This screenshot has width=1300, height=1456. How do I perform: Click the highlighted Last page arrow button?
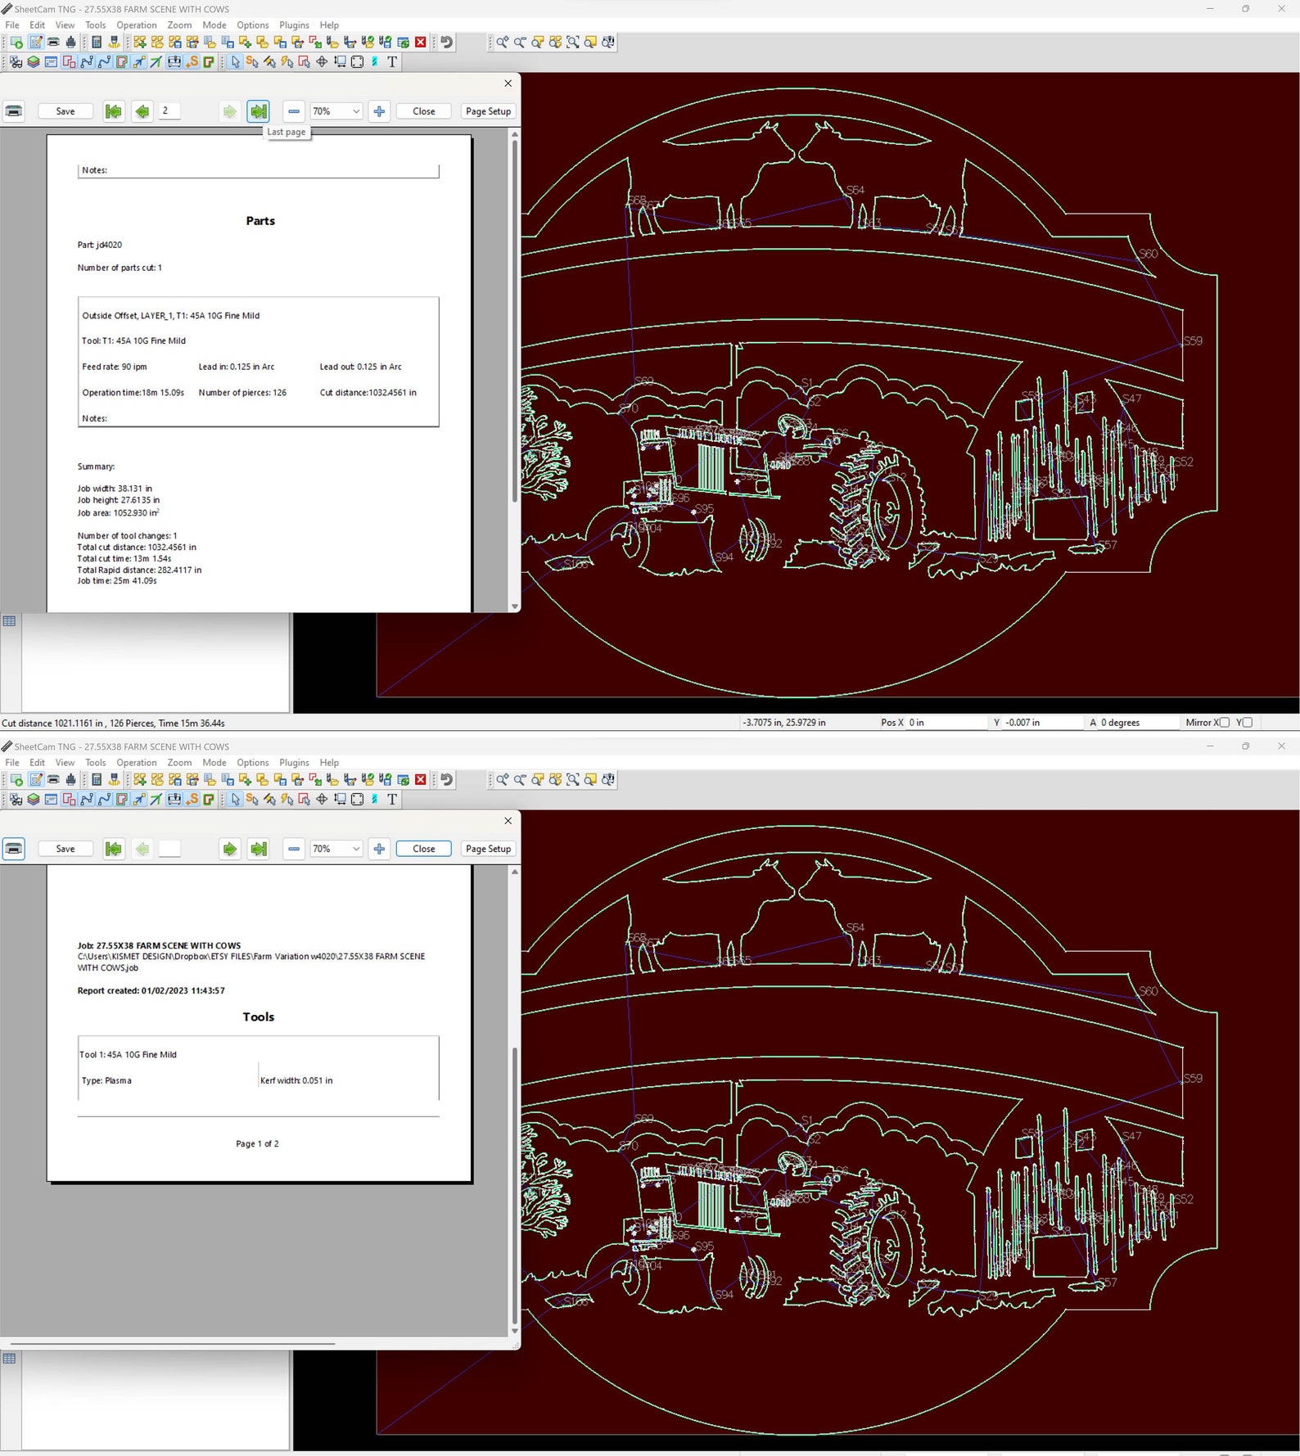pos(259,111)
